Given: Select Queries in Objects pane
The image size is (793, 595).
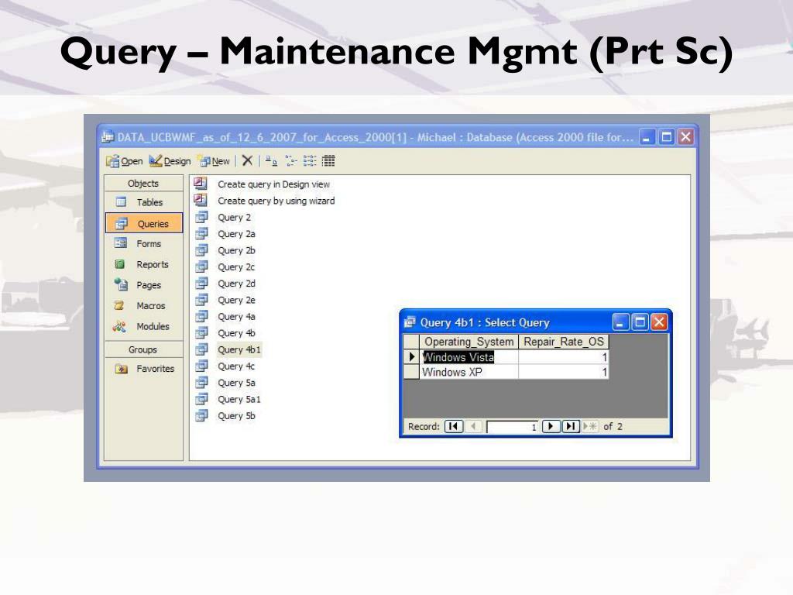Looking at the screenshot, I should coord(144,223).
